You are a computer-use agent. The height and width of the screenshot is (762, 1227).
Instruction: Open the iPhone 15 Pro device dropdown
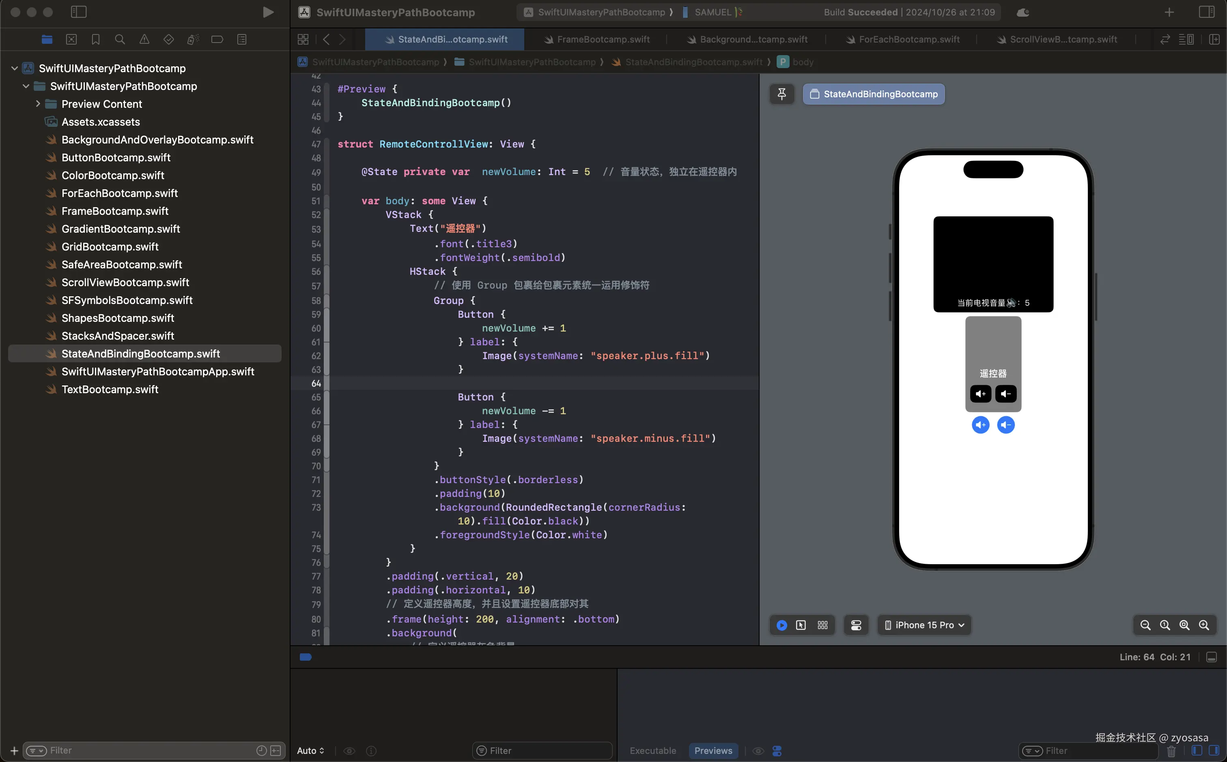pyautogui.click(x=924, y=625)
